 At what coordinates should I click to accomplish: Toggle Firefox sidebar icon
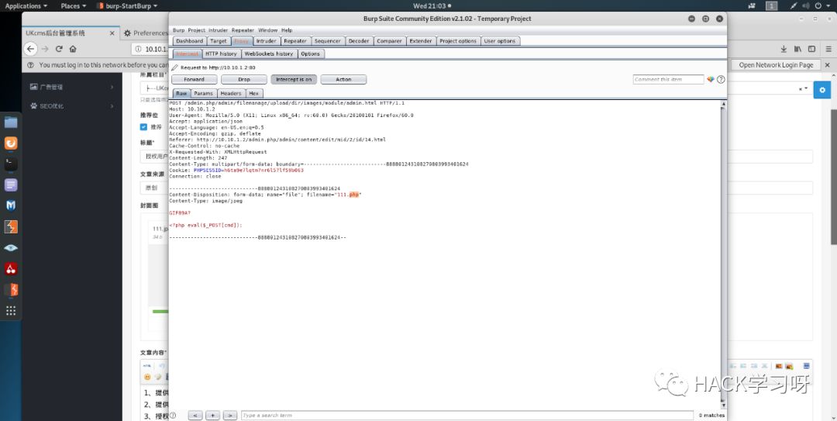click(x=811, y=49)
